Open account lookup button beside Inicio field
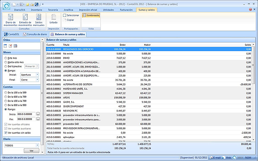 point(38,114)
